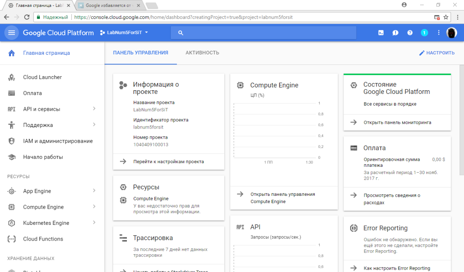Viewport: 464px width, 272px height.
Task: Bookmark this page with star icon
Action: tap(445, 17)
